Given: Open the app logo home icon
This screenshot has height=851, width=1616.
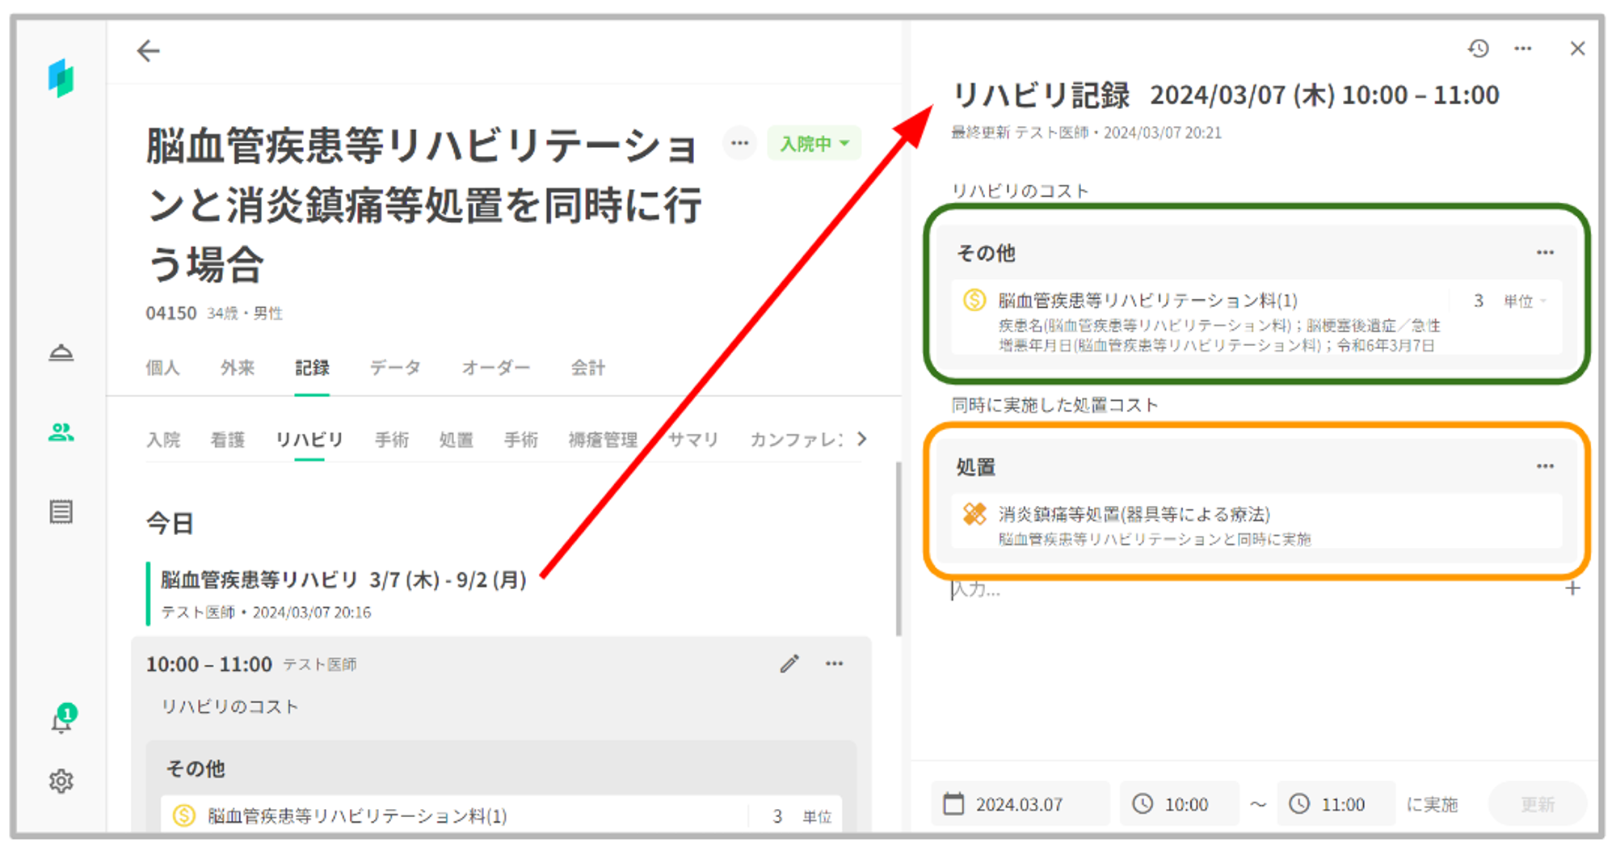Looking at the screenshot, I should 61,78.
